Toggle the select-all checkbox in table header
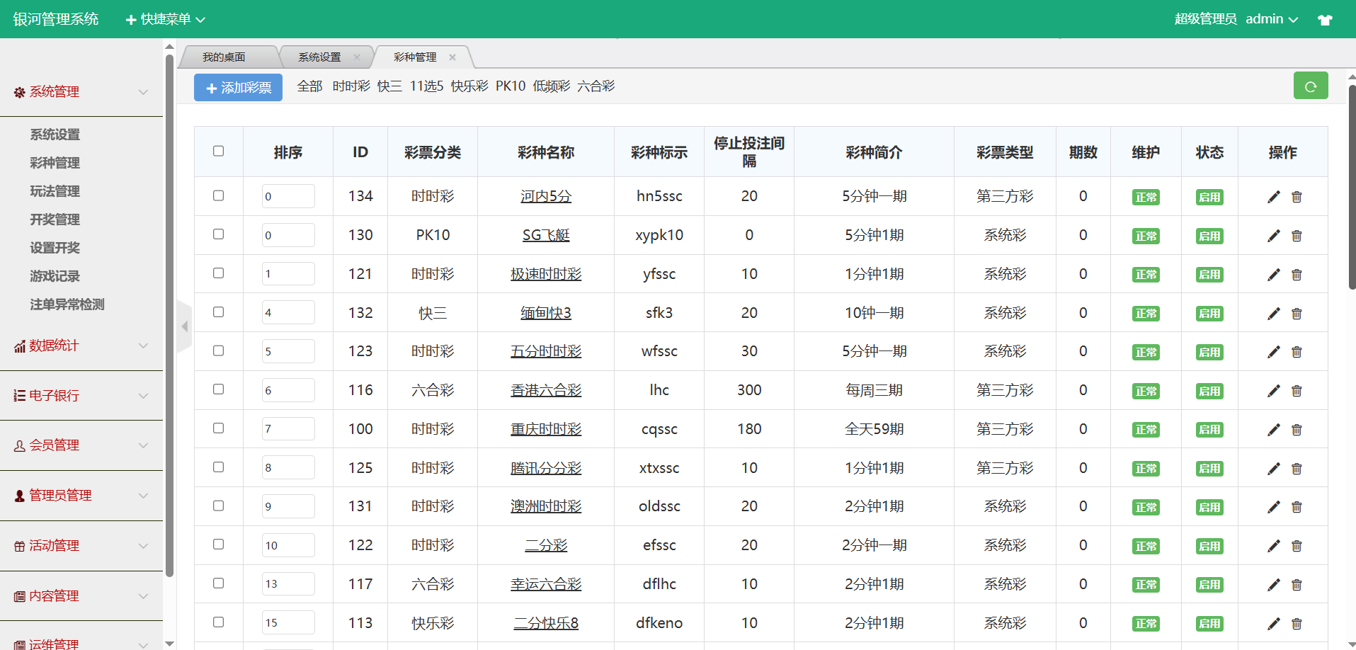Image resolution: width=1356 pixels, height=650 pixels. (x=218, y=151)
